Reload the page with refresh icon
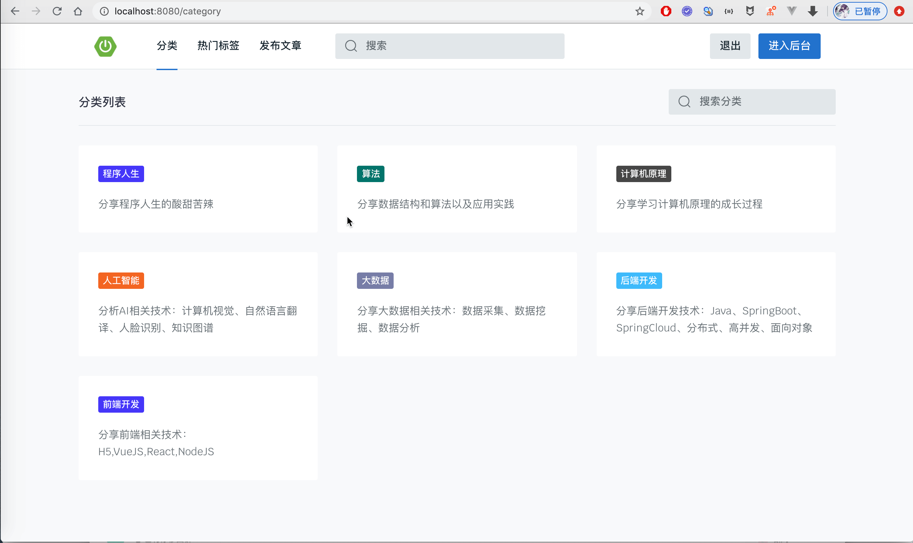Viewport: 913px width, 543px height. 57,11
